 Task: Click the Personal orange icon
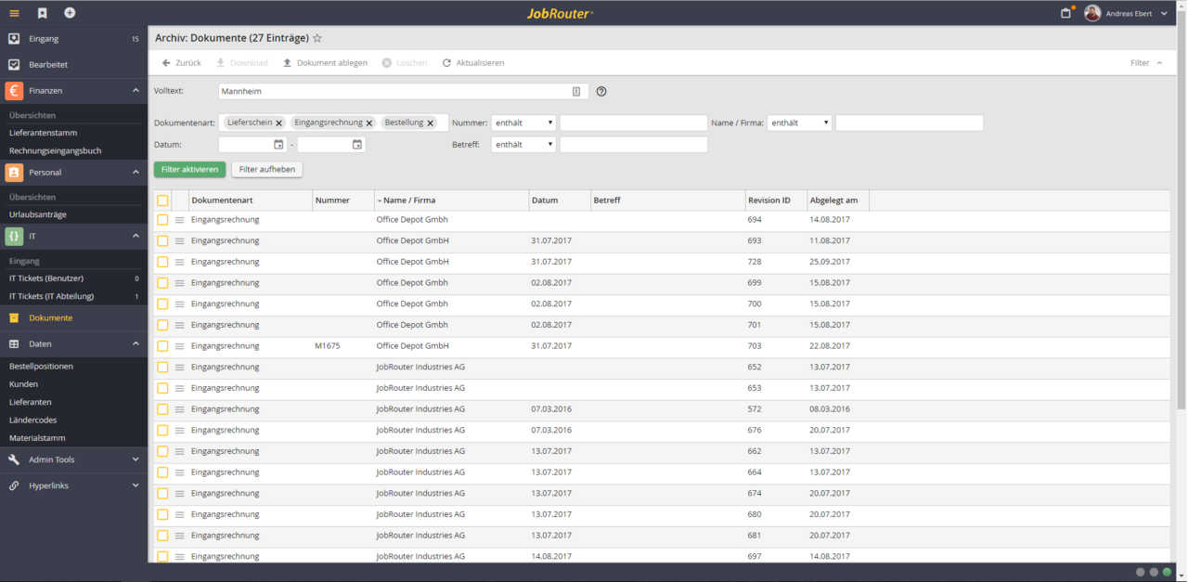(x=14, y=173)
